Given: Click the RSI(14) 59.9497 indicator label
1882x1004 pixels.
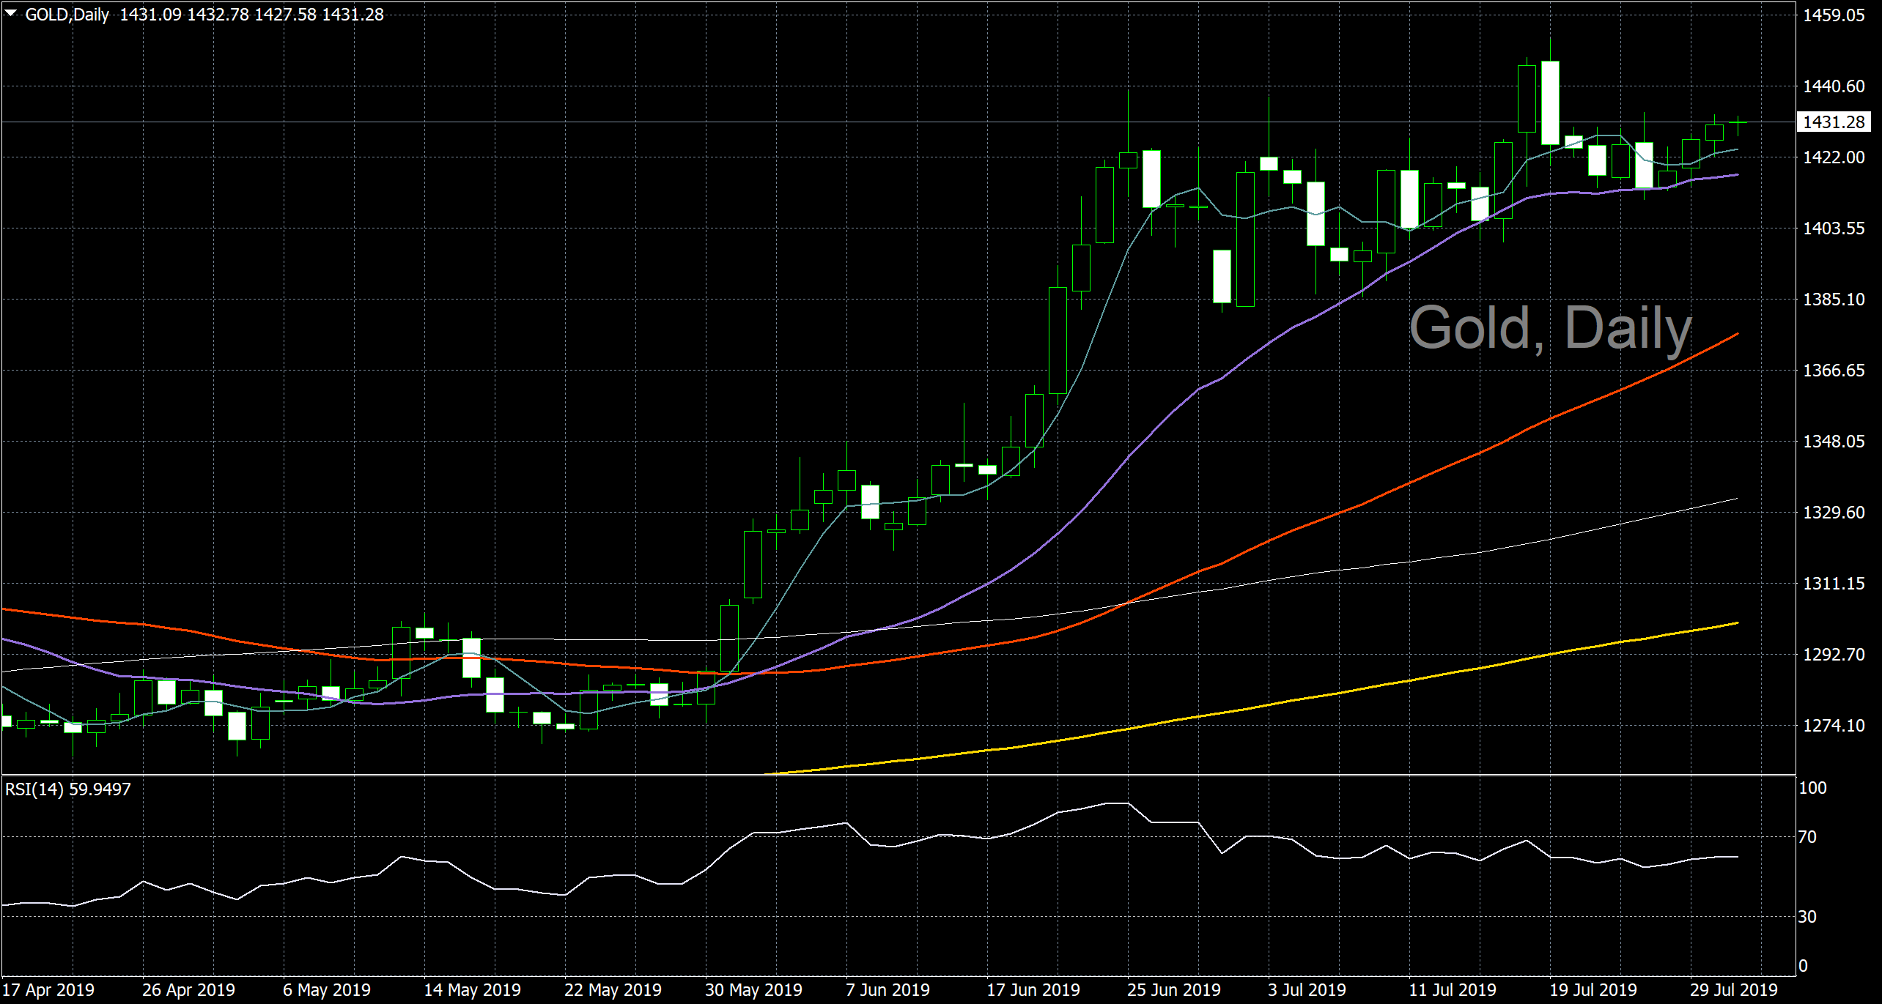Looking at the screenshot, I should click(x=68, y=789).
